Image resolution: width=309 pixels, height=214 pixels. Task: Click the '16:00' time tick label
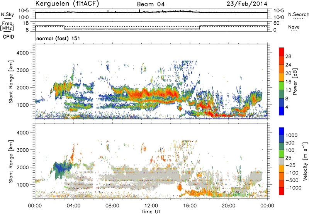(x=190, y=206)
